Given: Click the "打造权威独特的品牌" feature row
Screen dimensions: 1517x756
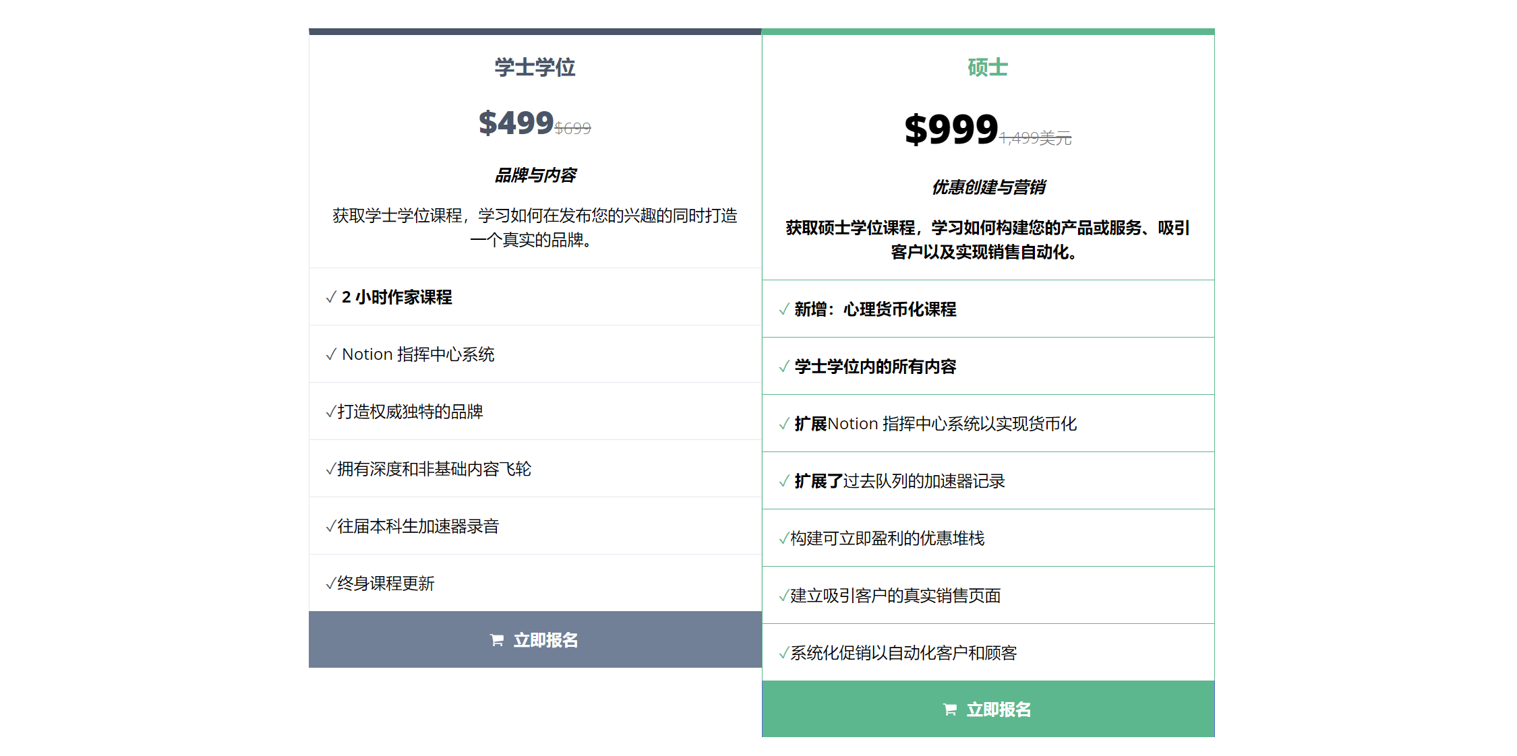Looking at the screenshot, I should [x=410, y=412].
